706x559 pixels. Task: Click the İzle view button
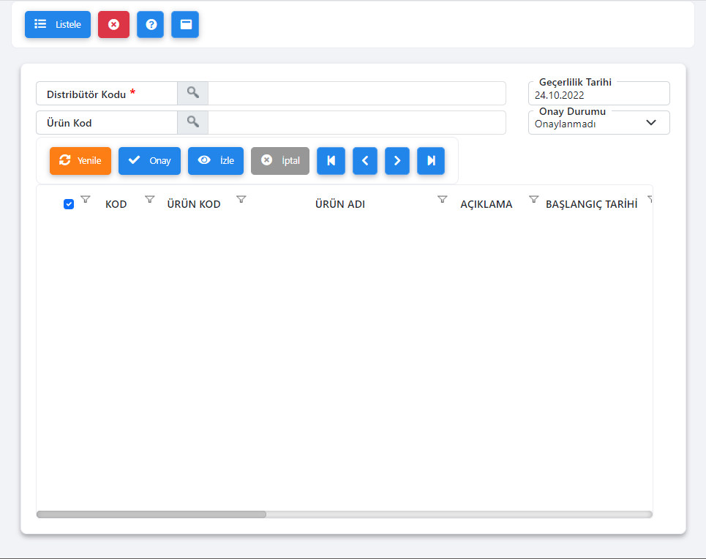click(216, 161)
